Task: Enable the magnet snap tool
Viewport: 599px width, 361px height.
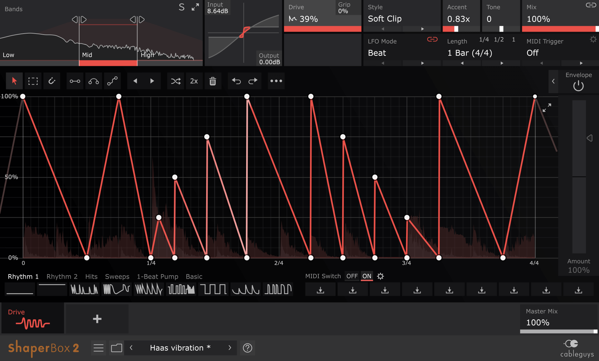Action: tap(52, 81)
